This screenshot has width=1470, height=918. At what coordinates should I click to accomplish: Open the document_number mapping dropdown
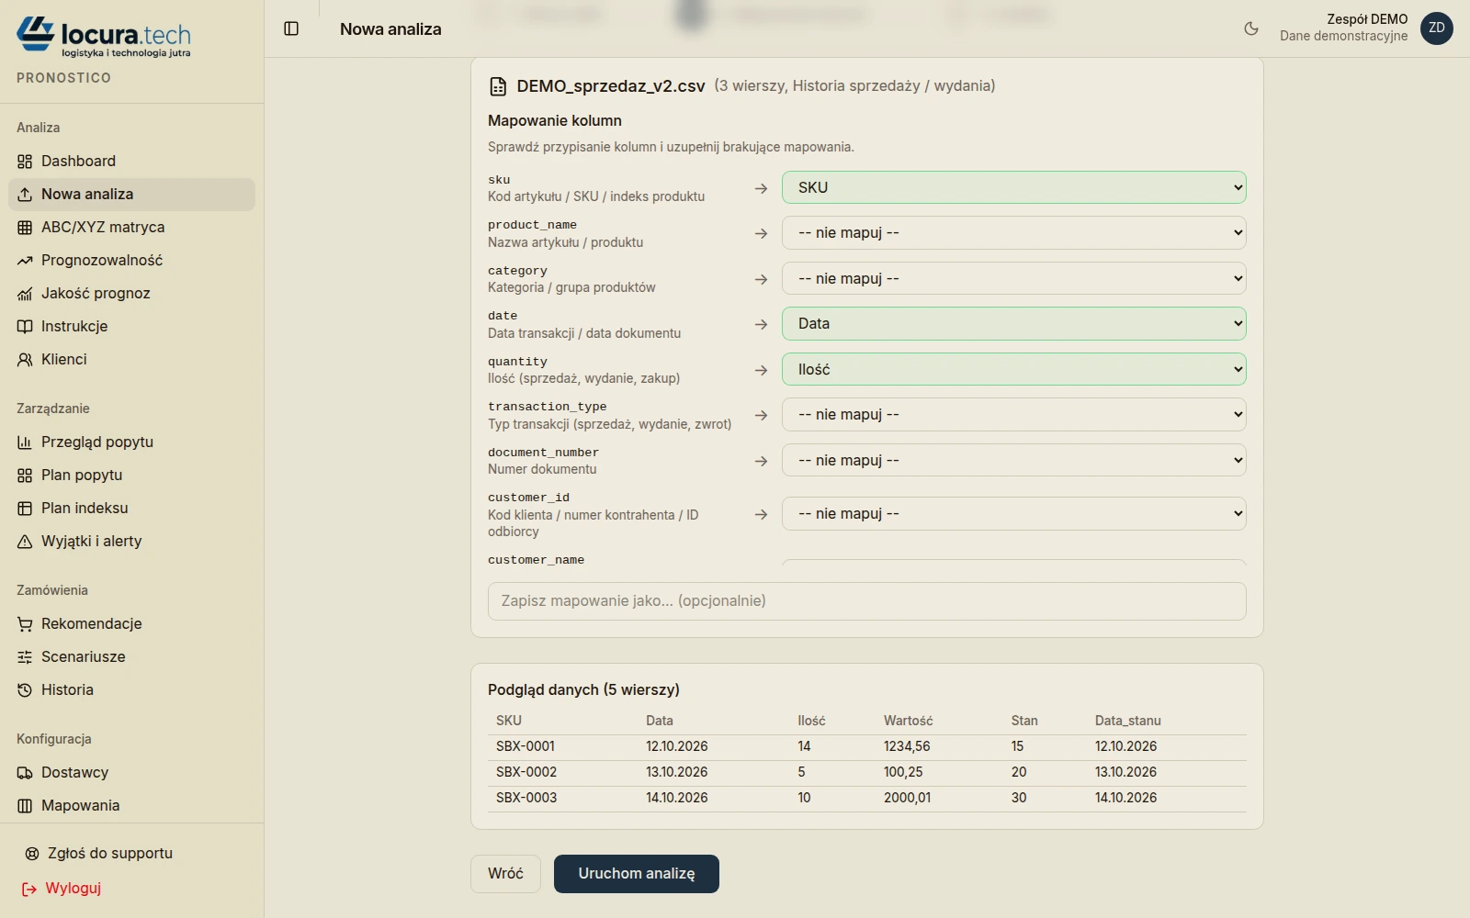1013,460
